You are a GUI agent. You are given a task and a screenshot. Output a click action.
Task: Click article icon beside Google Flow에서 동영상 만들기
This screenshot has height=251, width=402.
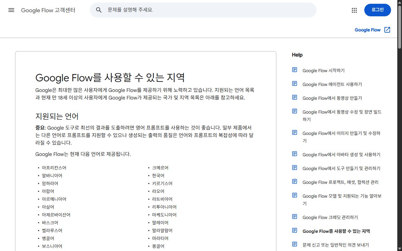[295, 97]
